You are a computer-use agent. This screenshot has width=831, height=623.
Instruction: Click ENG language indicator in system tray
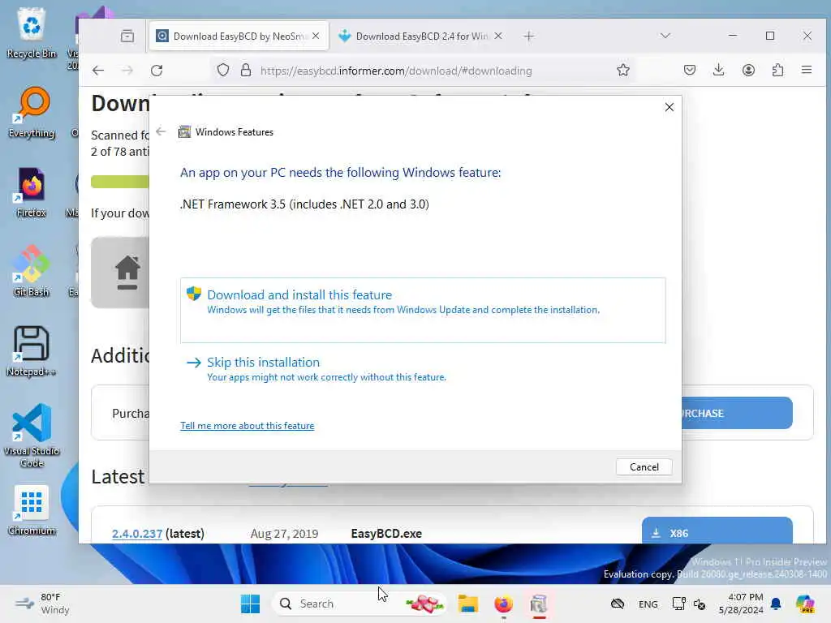[x=648, y=604]
